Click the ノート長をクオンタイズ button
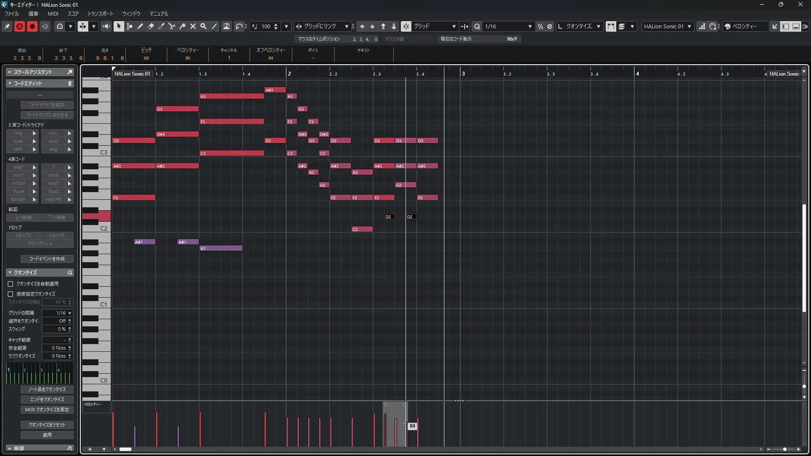 click(47, 389)
